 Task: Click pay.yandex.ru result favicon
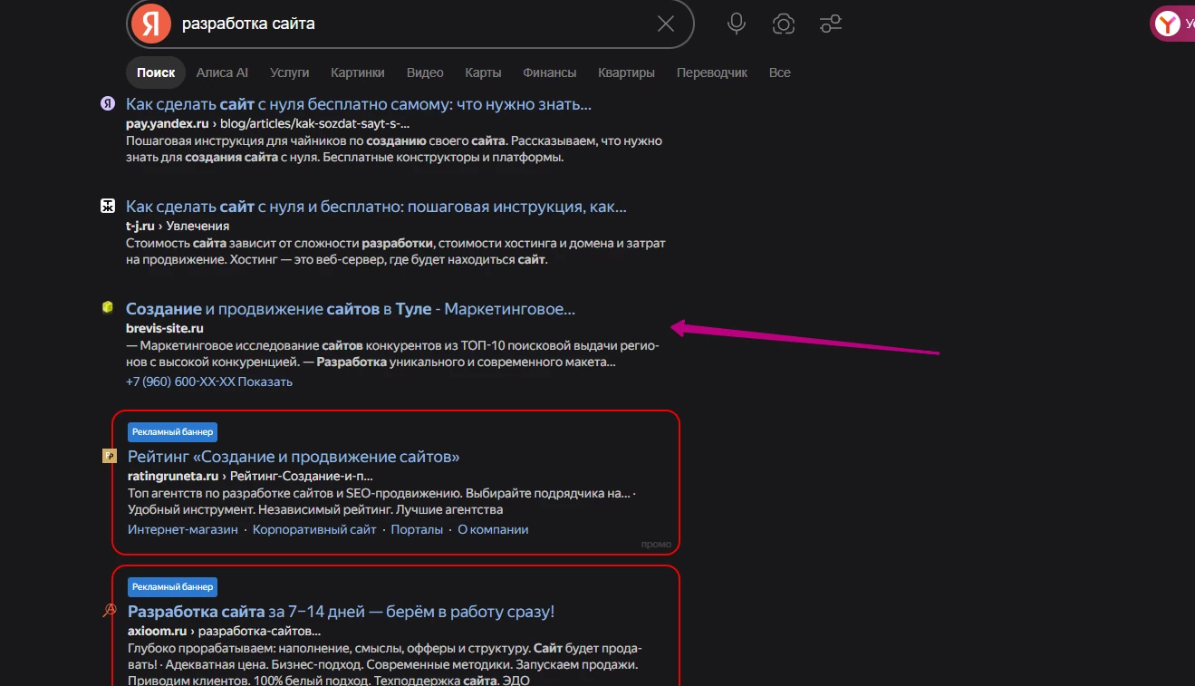(108, 103)
